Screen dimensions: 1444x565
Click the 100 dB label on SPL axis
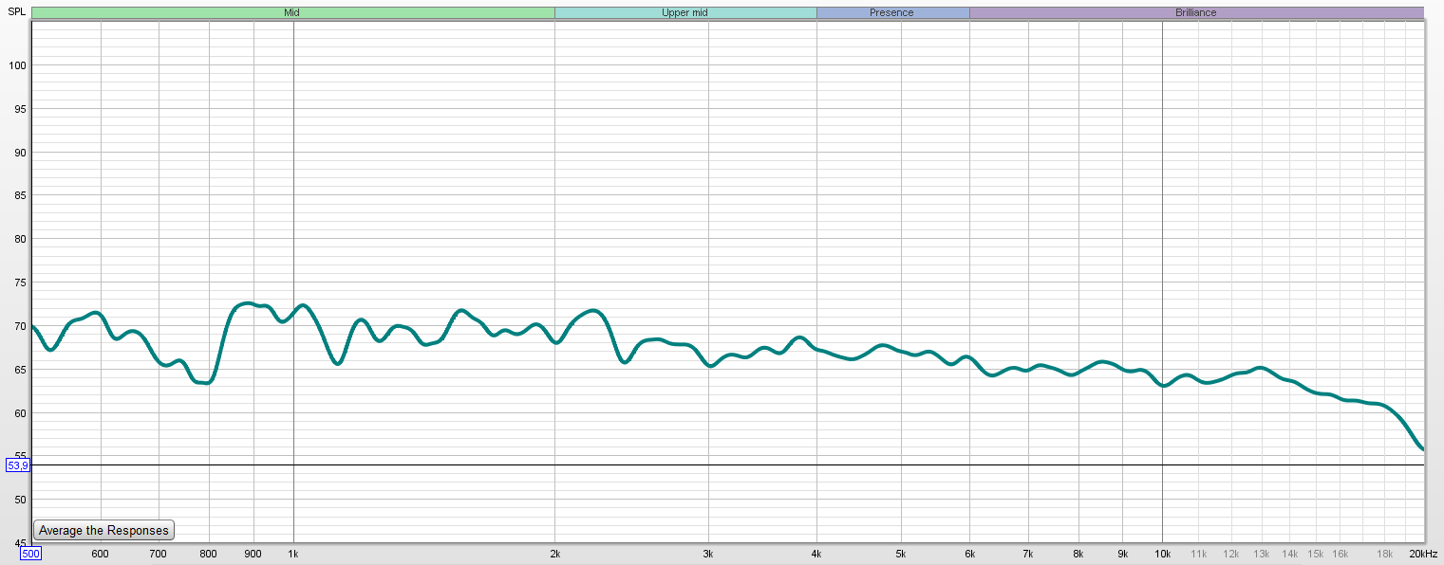[x=17, y=65]
